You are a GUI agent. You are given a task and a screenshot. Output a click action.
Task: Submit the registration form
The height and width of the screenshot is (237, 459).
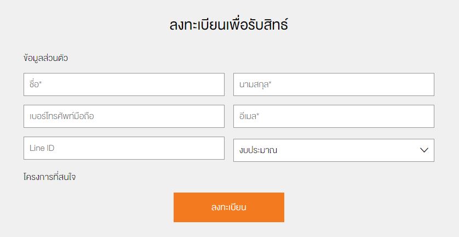(229, 207)
